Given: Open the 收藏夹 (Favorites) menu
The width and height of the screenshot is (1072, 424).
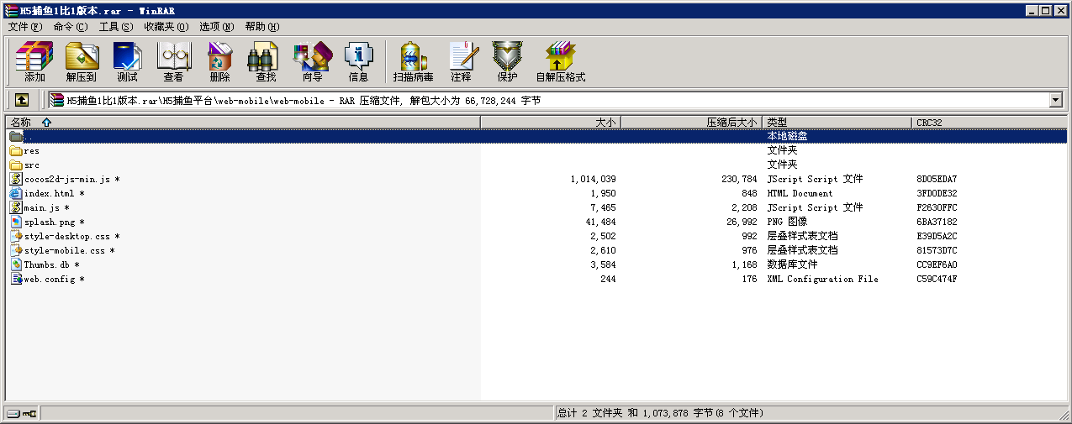Looking at the screenshot, I should click(166, 27).
